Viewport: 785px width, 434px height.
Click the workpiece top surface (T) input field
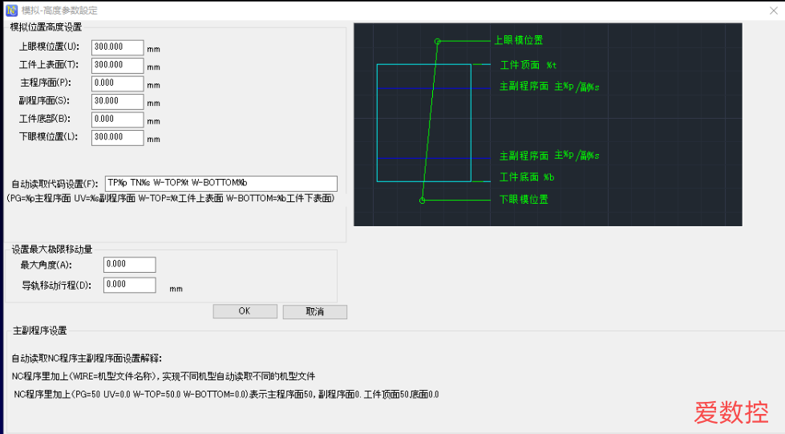118,65
